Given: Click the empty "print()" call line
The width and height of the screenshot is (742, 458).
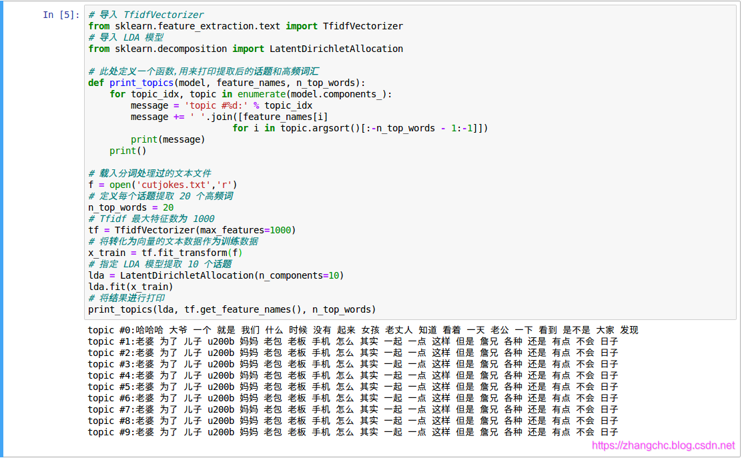Looking at the screenshot, I should point(127,151).
